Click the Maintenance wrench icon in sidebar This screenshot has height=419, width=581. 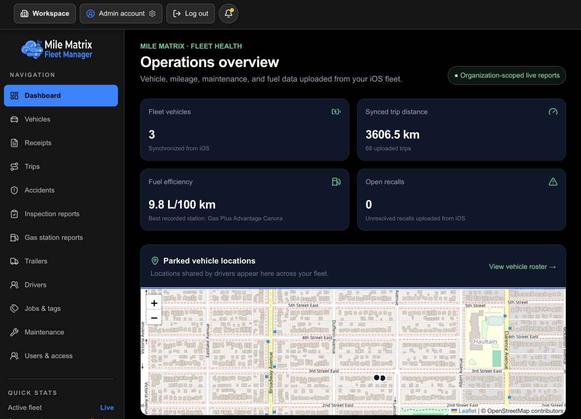tap(14, 332)
